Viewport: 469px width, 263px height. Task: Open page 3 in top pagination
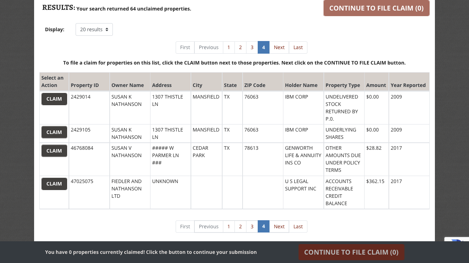tap(252, 47)
